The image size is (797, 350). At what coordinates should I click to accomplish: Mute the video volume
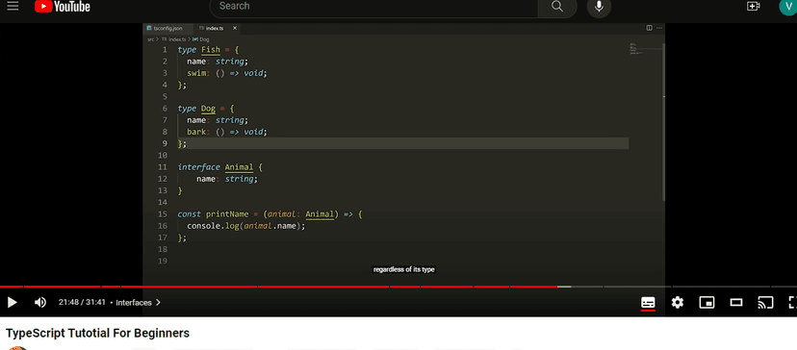40,303
